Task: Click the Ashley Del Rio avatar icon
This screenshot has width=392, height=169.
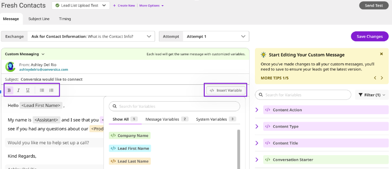Action: 10,66
